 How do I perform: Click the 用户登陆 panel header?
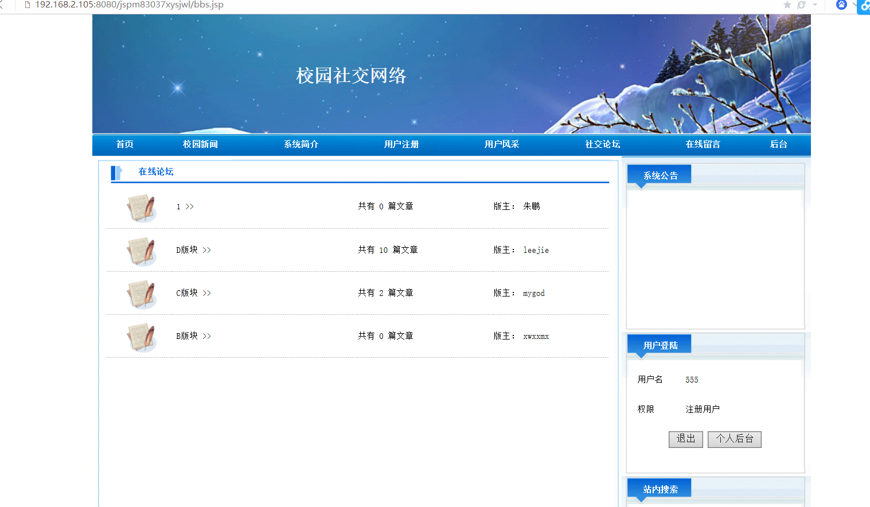660,345
